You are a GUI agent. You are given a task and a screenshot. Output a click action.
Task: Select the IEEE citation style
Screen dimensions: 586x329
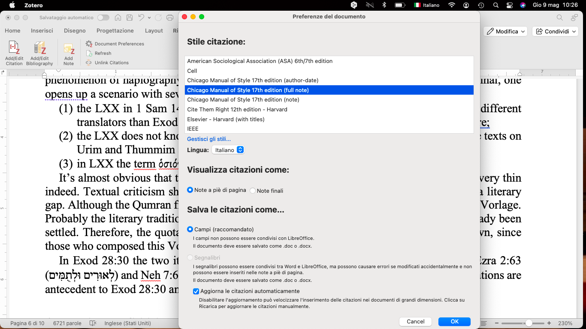(329, 129)
